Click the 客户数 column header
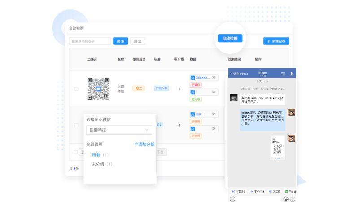 179,59
